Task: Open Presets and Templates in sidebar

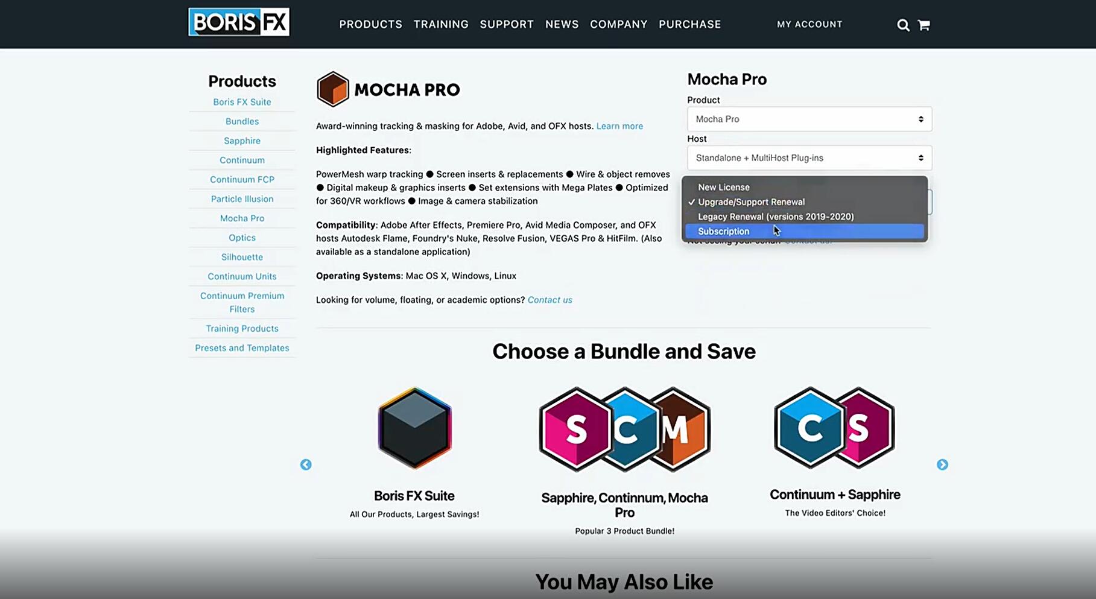Action: coord(242,347)
